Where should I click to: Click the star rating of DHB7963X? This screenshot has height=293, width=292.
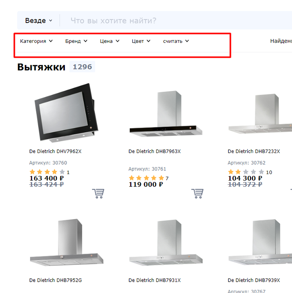tap(146, 178)
